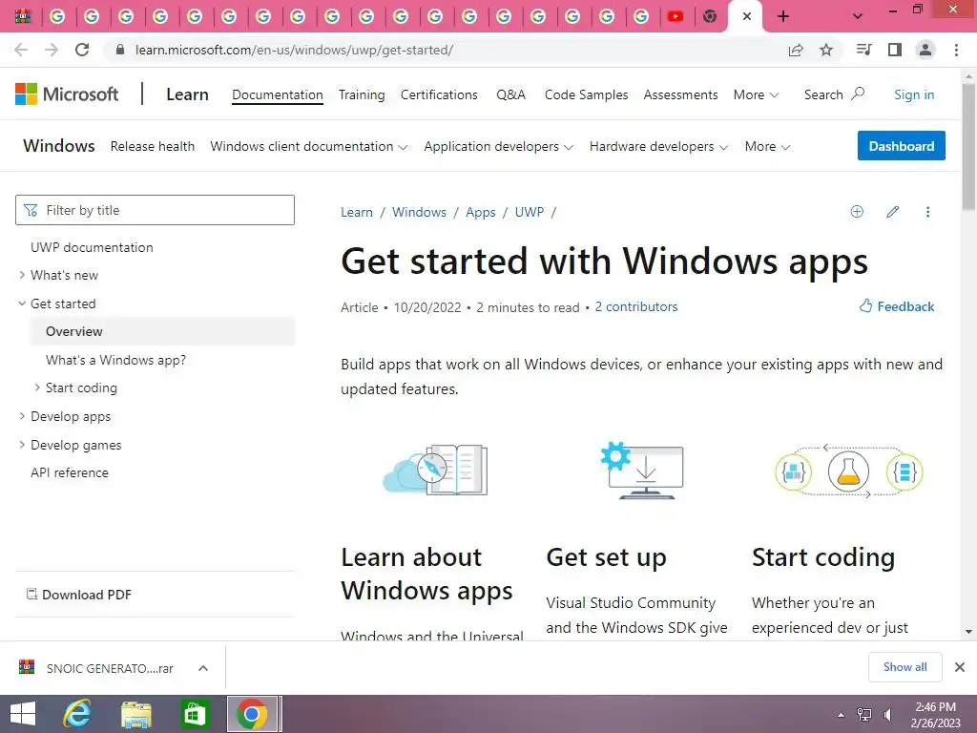Collapse the Get started tree node
977x733 pixels.
click(23, 304)
